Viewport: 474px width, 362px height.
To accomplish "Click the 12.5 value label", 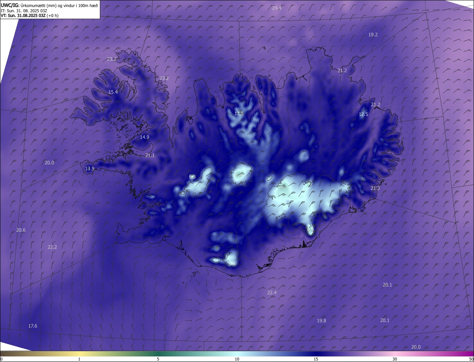I will pyautogui.click(x=363, y=114).
